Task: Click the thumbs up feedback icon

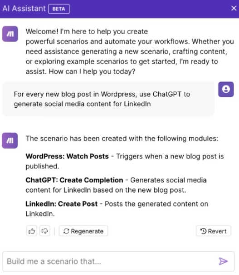Action: [x=32, y=231]
